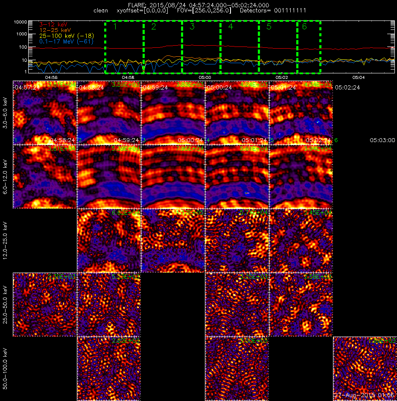This screenshot has width=397, height=401.
Task: Select the 25.0-50.0 keV image labeled 3.25E+03
Action: (237, 304)
